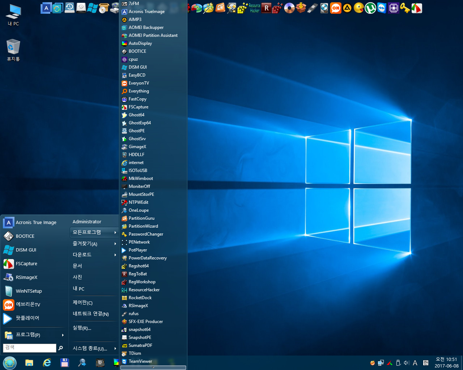Viewport: 463px width, 370px height.
Task: Open Resource Hacker icon in top dock
Action: coord(255,8)
